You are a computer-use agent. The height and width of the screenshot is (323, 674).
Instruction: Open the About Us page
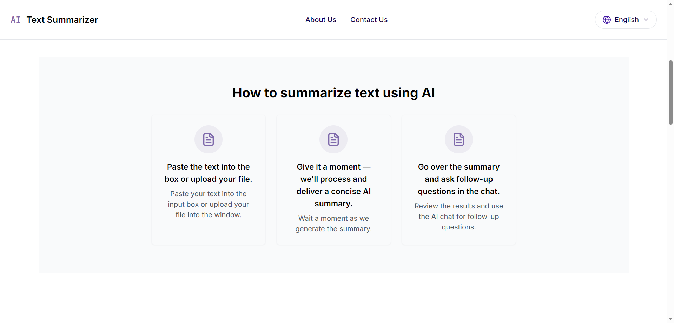[x=321, y=20]
